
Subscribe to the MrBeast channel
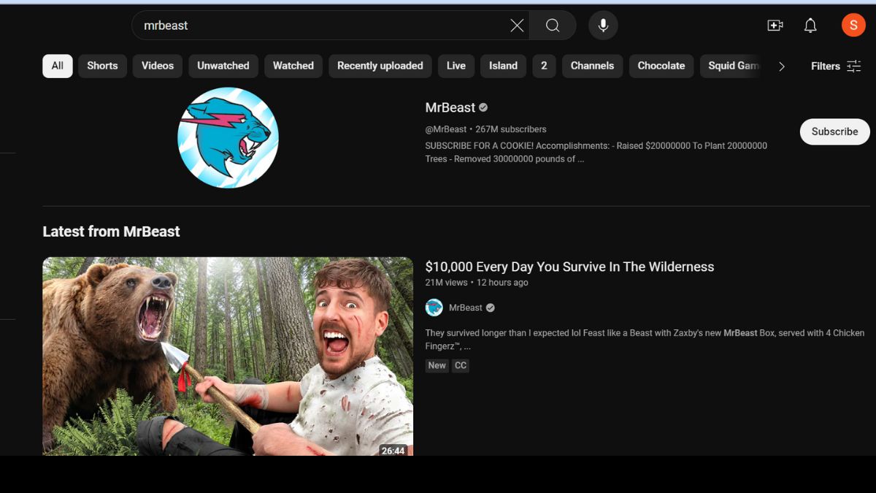[834, 132]
